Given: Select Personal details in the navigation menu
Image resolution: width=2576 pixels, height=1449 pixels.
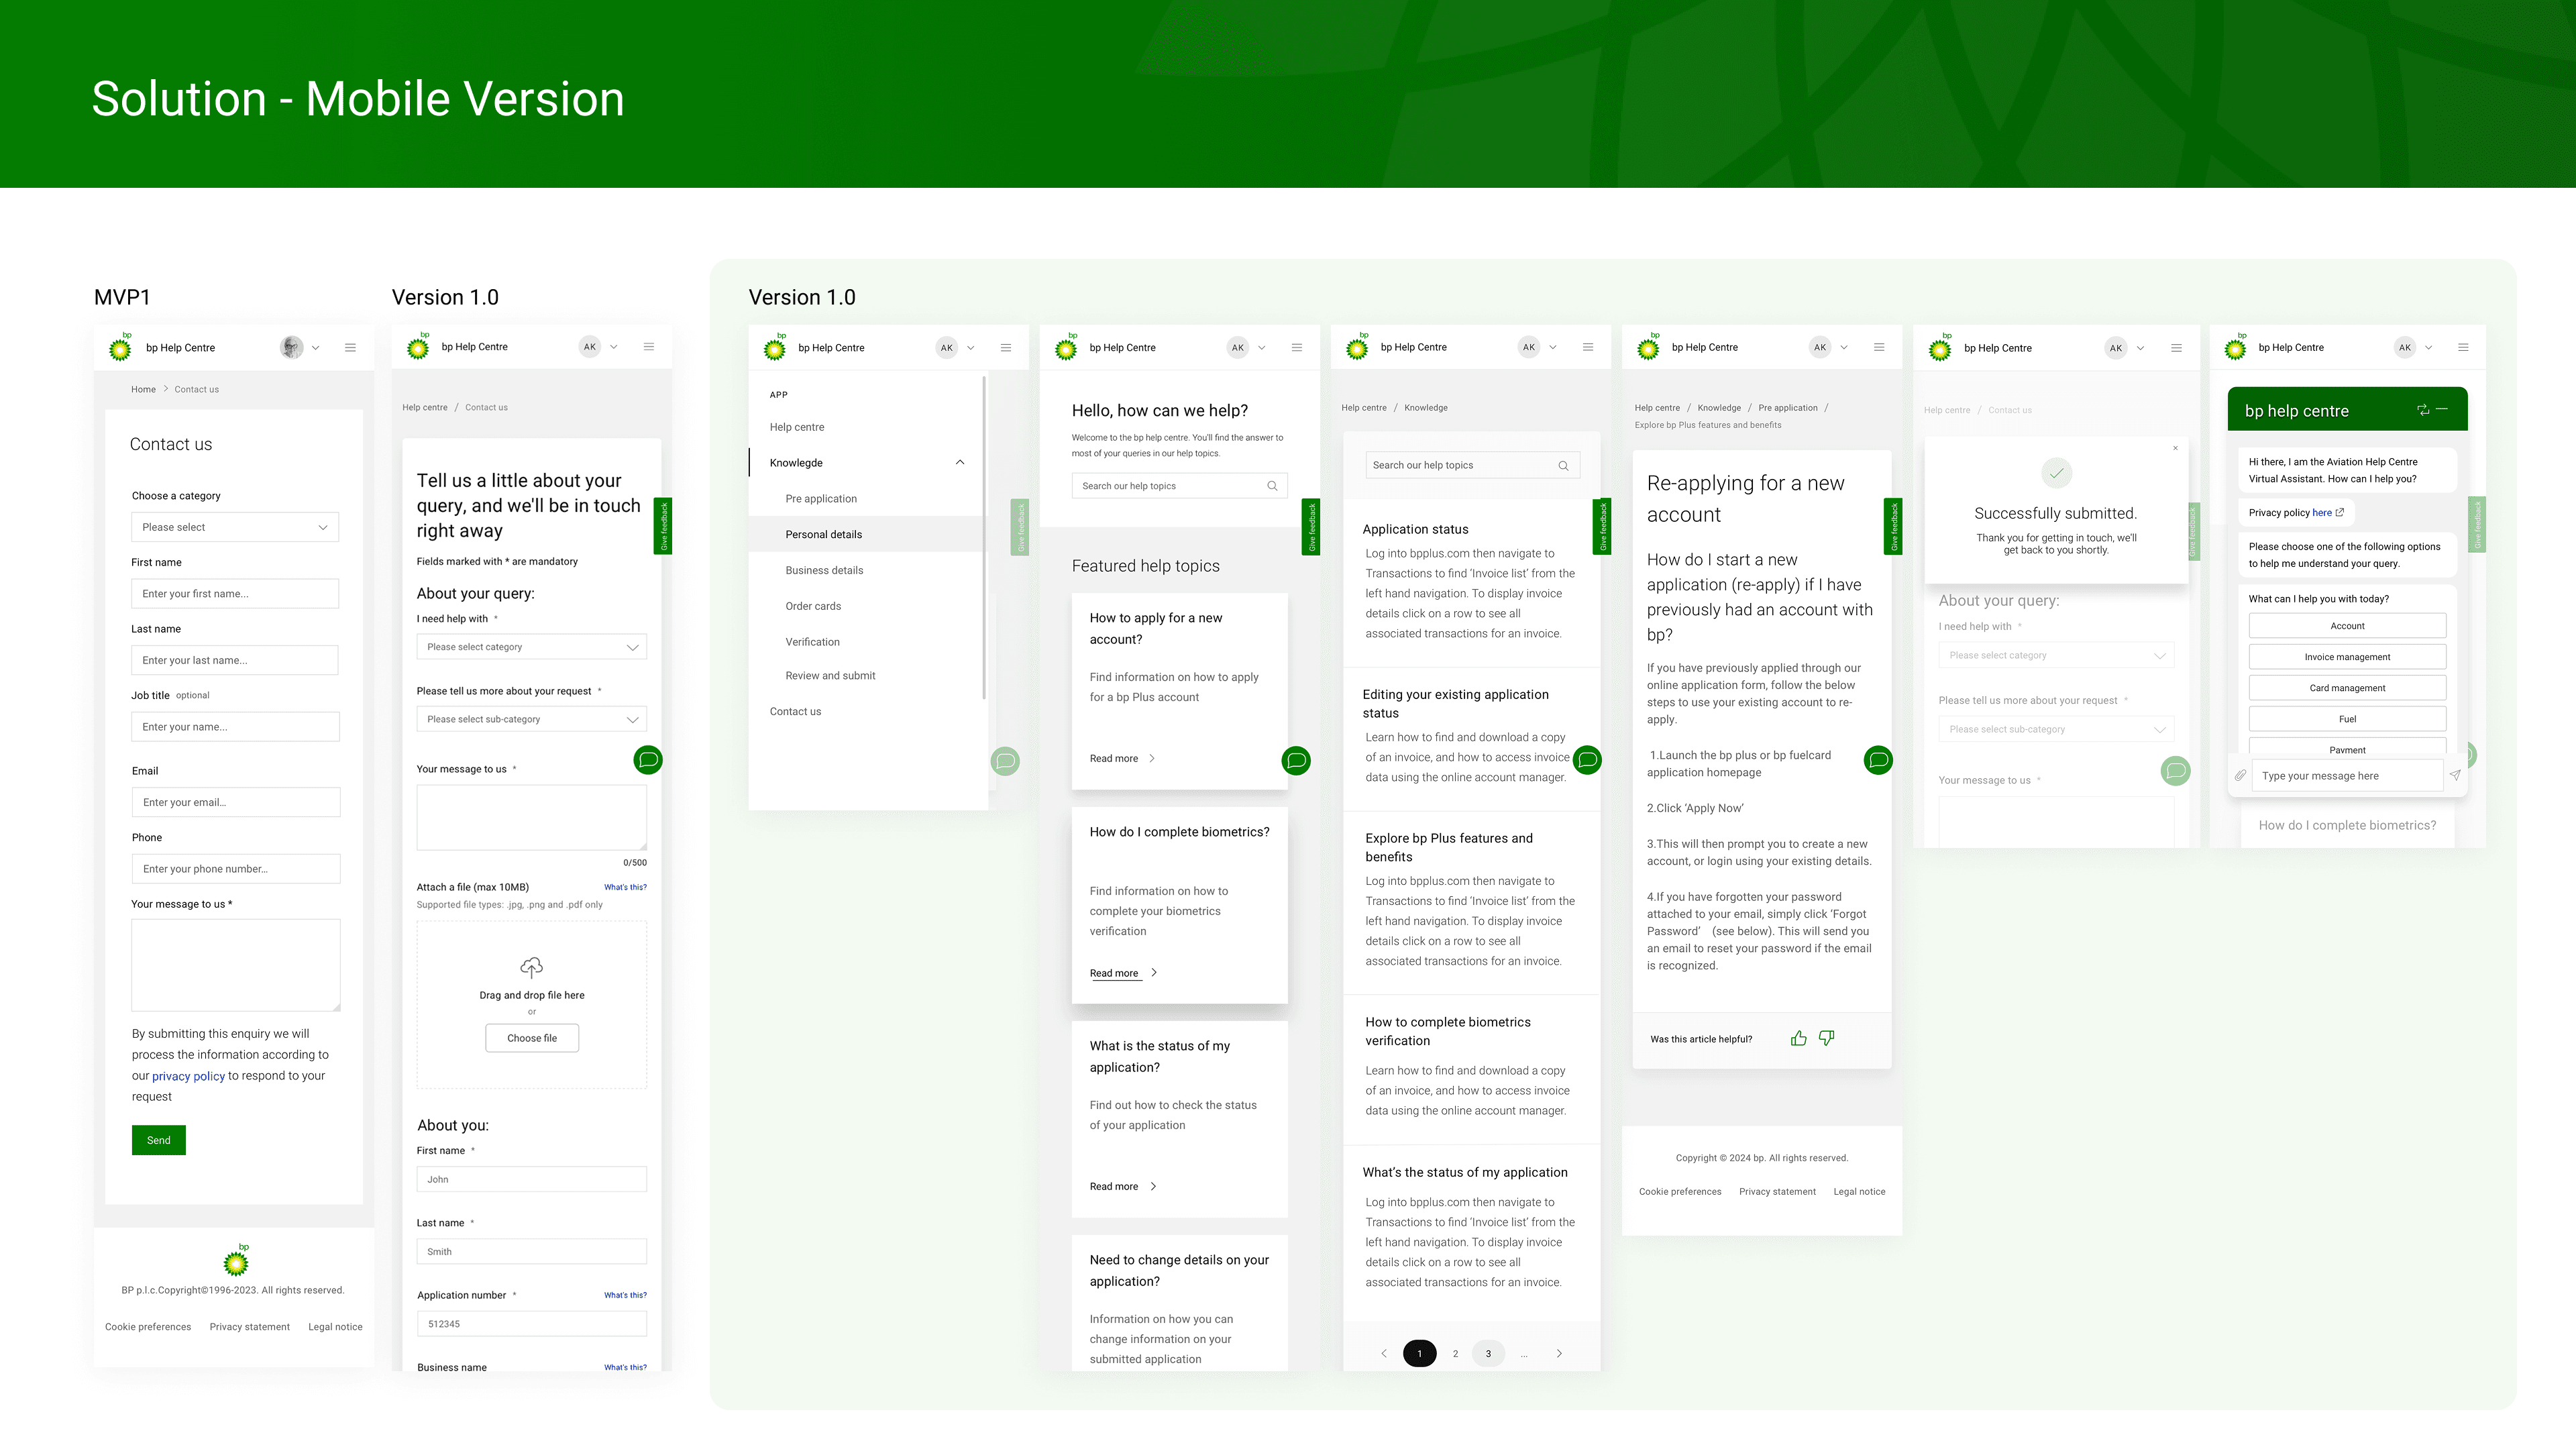Looking at the screenshot, I should (x=823, y=534).
